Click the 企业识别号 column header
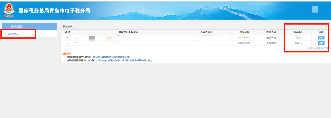This screenshot has height=118, width=331. (x=206, y=32)
